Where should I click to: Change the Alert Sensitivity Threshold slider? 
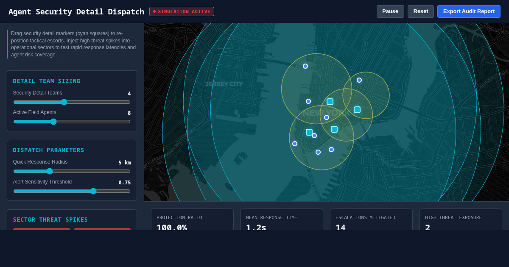(x=72, y=191)
